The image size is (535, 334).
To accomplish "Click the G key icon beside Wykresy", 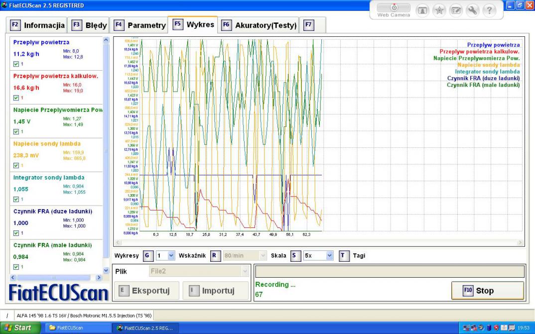I will [x=147, y=255].
